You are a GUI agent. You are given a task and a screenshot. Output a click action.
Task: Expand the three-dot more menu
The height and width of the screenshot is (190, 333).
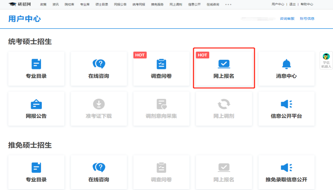pyautogui.click(x=228, y=4)
